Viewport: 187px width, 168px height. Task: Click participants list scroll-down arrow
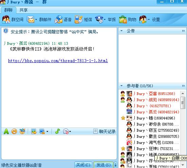point(183,165)
